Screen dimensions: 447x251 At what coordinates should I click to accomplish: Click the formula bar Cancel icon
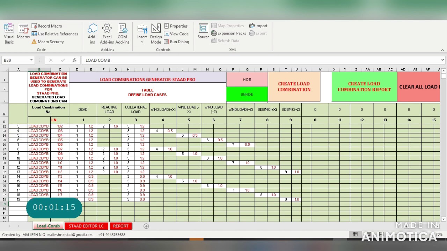coord(51,60)
